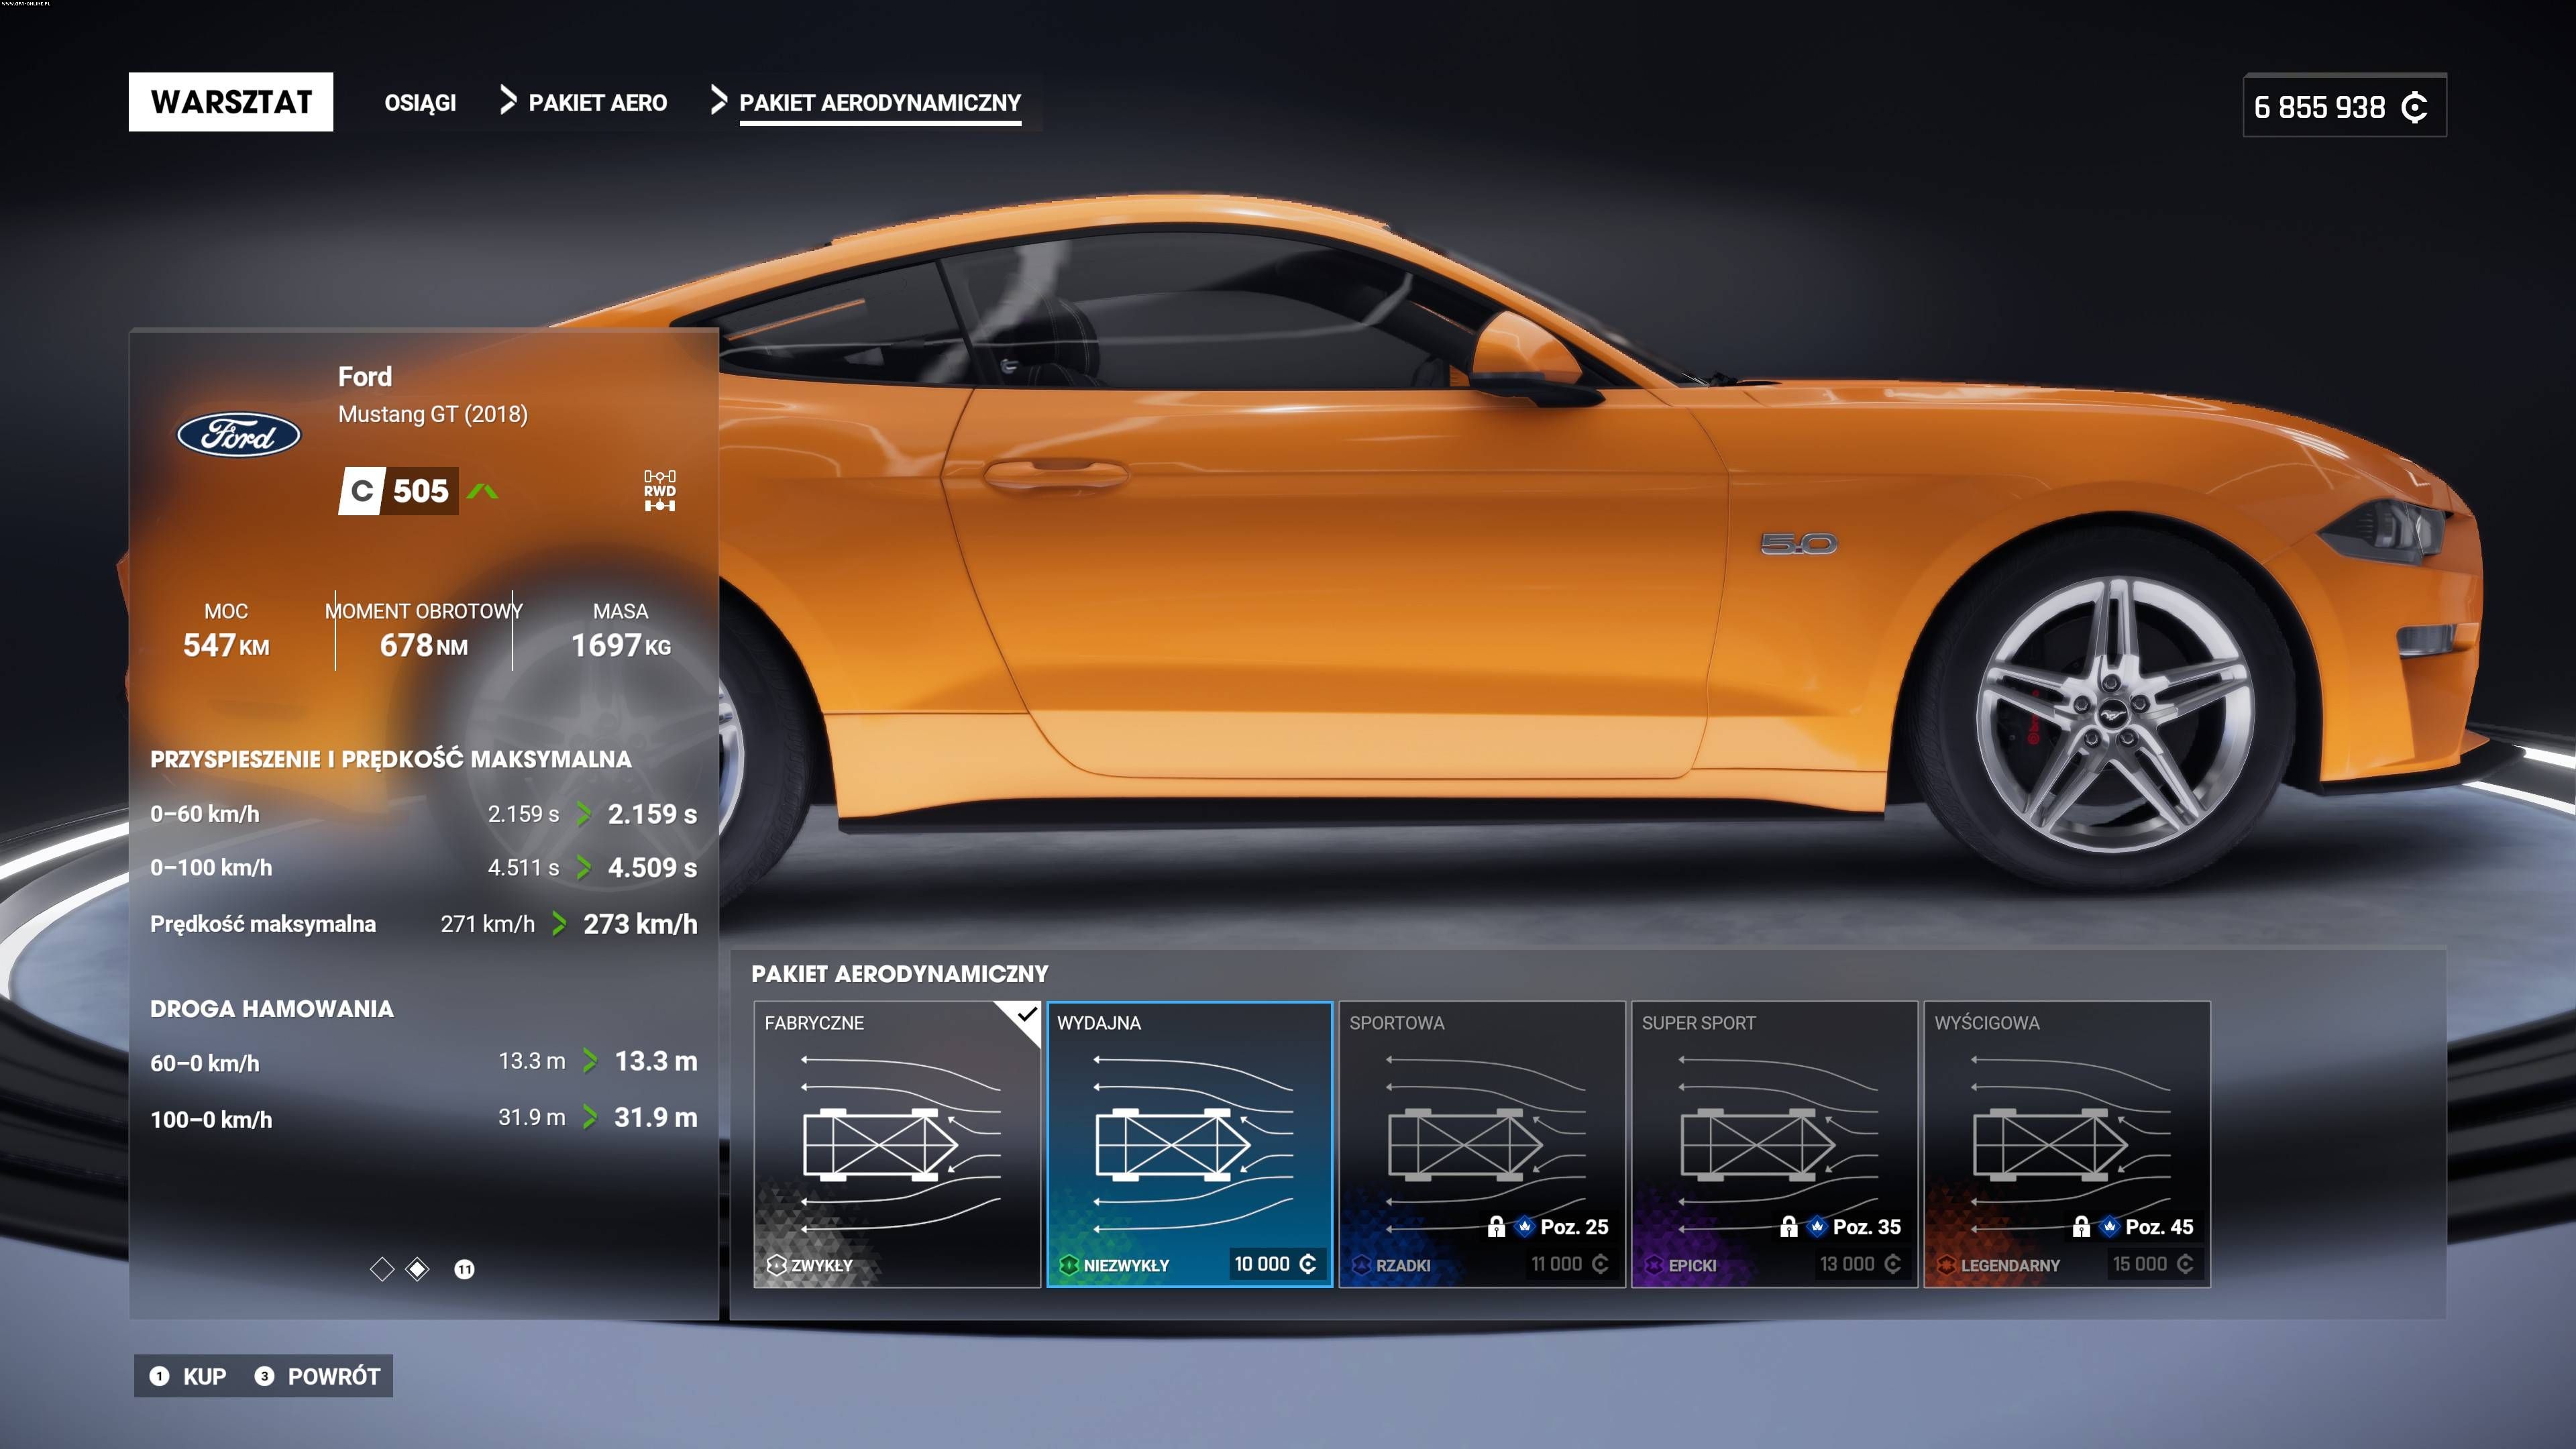Select the locked WYŚCIGOWA package card
This screenshot has height=1449, width=2576.
point(2067,1144)
